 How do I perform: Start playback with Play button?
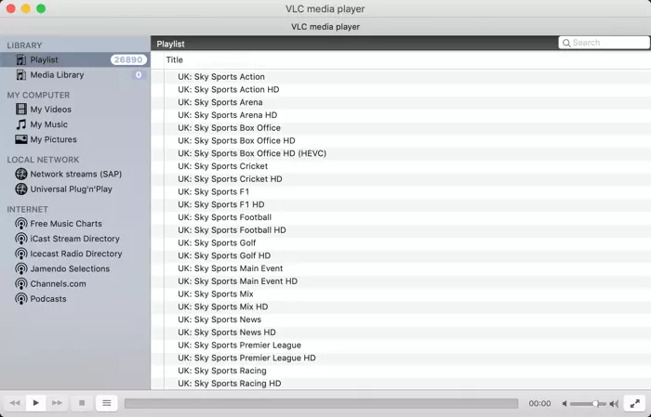click(36, 403)
